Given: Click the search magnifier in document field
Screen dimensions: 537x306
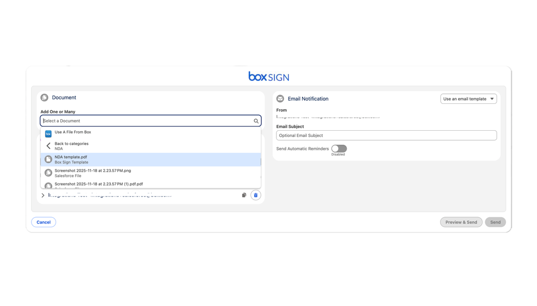Looking at the screenshot, I should click(256, 121).
